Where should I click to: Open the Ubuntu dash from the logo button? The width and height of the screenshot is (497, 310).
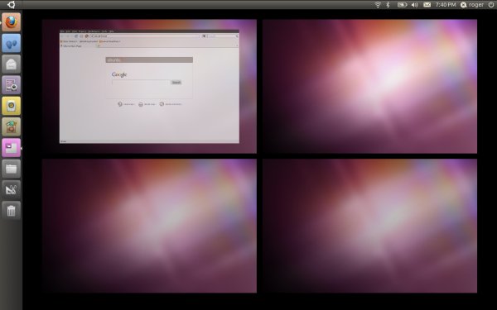(11, 4)
